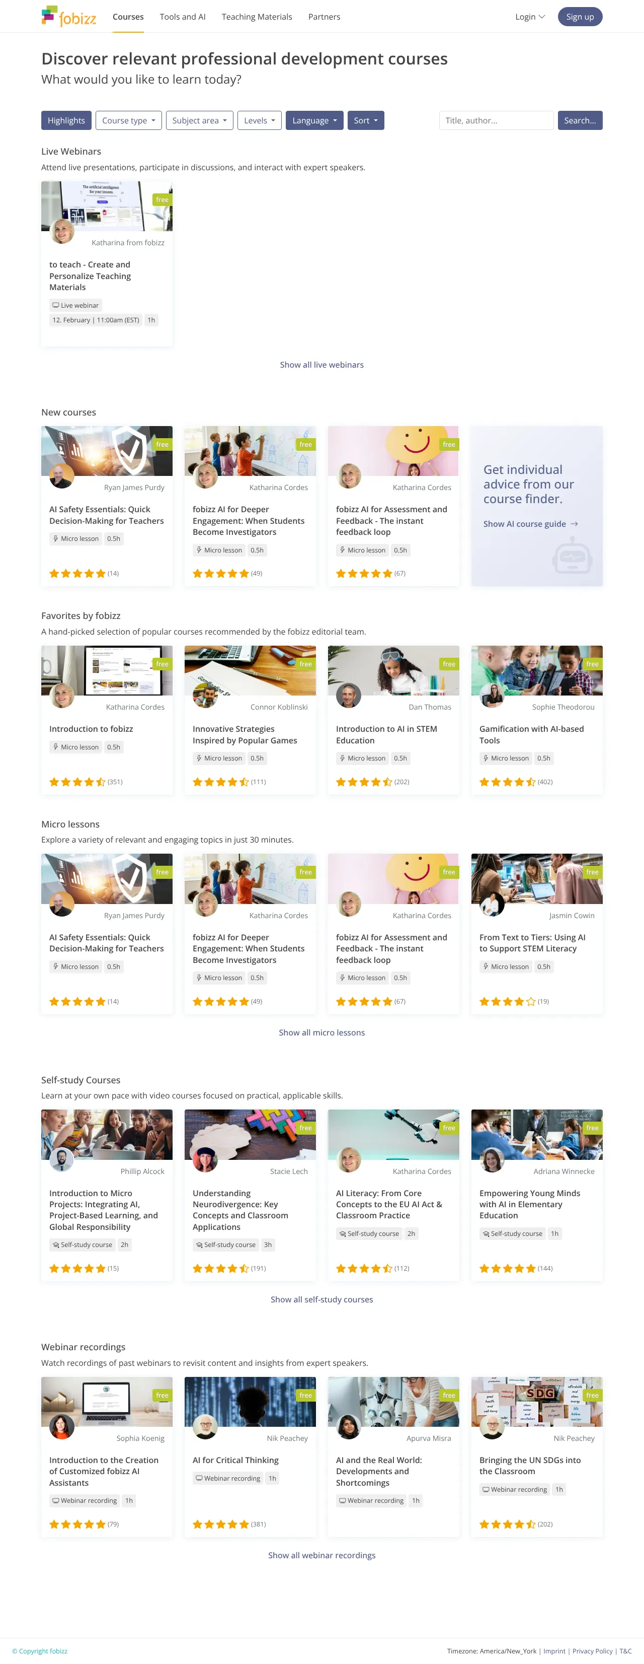Open the Language dropdown
Image resolution: width=644 pixels, height=1664 pixels.
coord(315,120)
